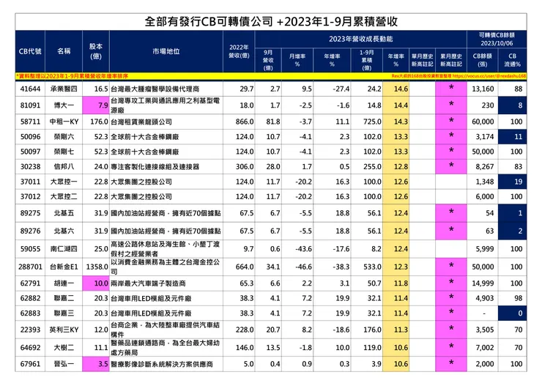Click the CB餘額(張) column header
The image size is (542, 383).
click(x=482, y=60)
